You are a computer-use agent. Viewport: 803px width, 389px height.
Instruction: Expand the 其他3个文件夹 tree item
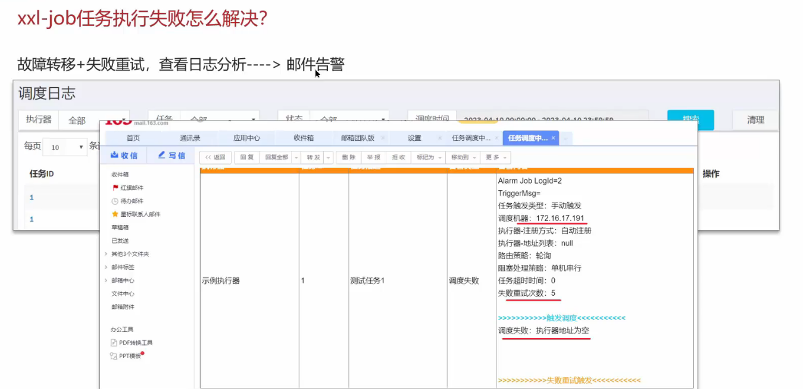106,254
